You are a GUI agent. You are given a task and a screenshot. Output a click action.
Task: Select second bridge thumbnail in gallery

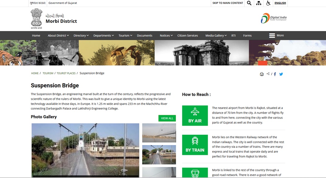click(x=159, y=155)
